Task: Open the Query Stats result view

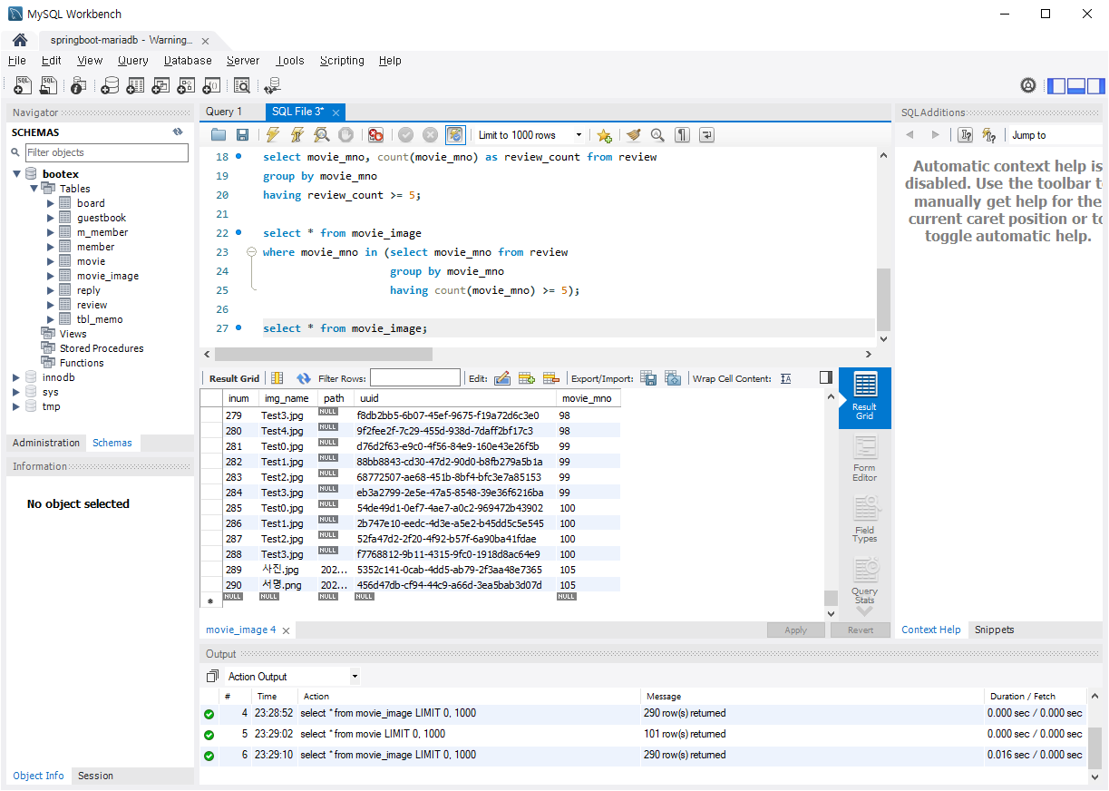Action: click(865, 581)
